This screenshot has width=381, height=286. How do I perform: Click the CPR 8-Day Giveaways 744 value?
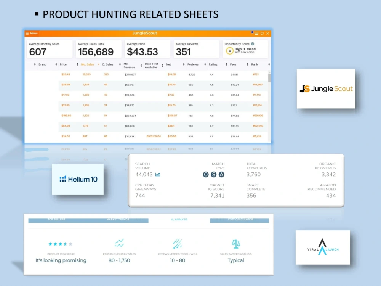point(140,196)
